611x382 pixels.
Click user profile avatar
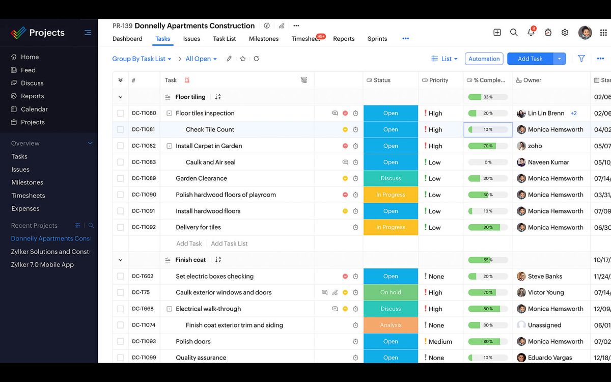coord(585,33)
